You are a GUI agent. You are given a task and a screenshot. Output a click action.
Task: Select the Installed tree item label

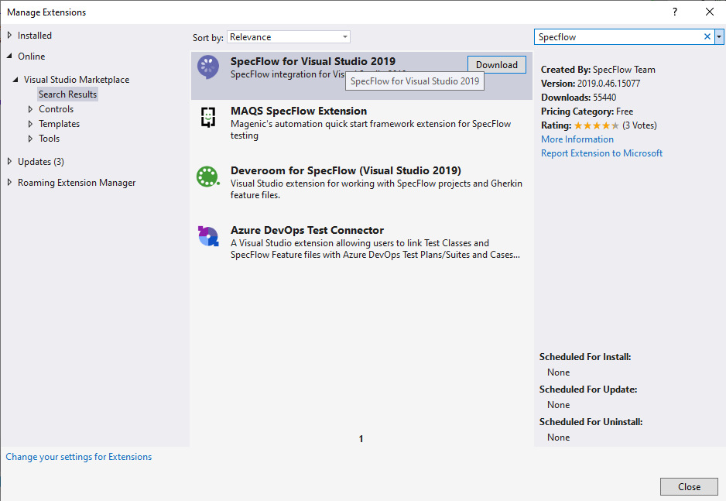[x=35, y=36]
